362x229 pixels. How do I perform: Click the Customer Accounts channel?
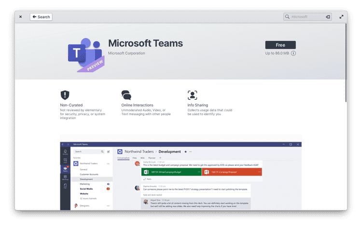click(89, 175)
